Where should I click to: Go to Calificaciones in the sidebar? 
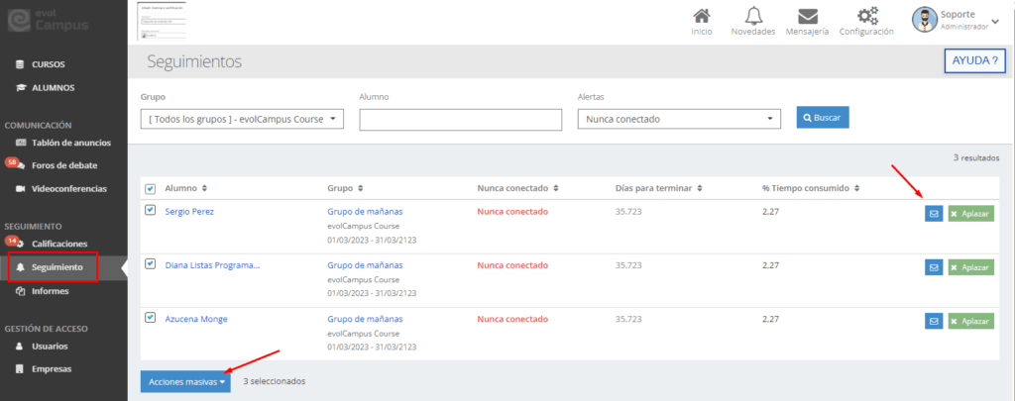click(x=59, y=244)
